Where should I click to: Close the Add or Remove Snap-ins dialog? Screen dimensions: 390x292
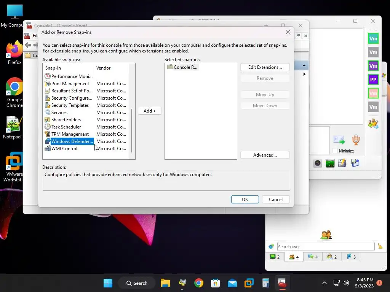[288, 32]
